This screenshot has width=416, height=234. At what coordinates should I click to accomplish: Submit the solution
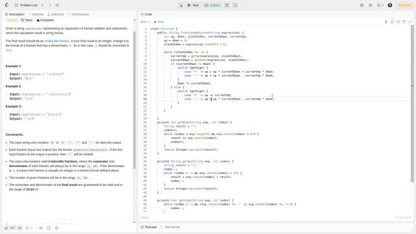(x=212, y=5)
